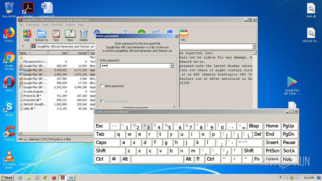The width and height of the screenshot is (322, 181).
Task: Open VLC media player desktop shortcut
Action: coord(9,159)
